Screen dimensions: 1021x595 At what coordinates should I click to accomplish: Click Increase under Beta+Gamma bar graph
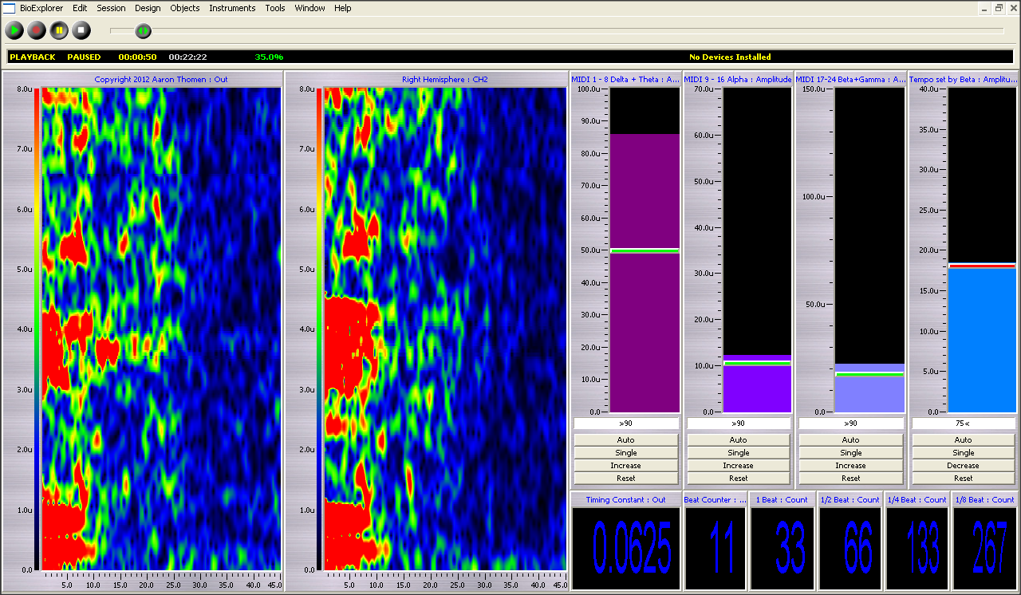pyautogui.click(x=851, y=465)
